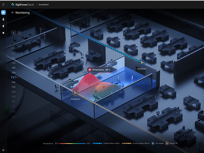Select floor F23

pos(14,97)
